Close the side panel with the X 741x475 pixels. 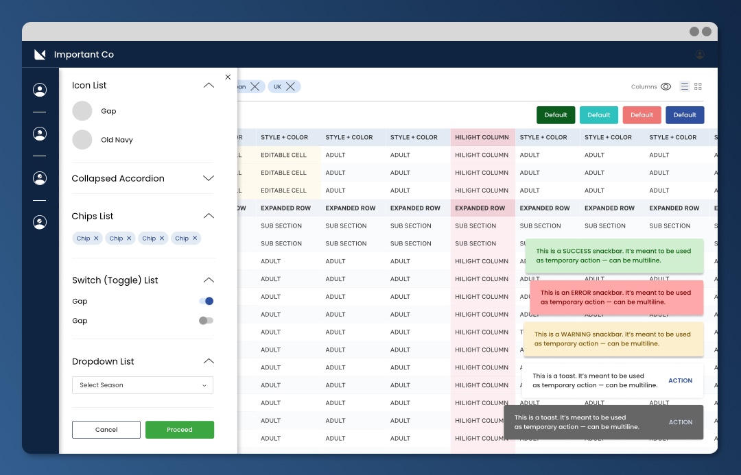click(x=228, y=77)
